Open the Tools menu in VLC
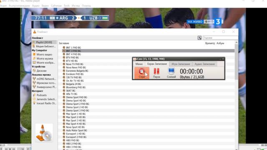 67,6
